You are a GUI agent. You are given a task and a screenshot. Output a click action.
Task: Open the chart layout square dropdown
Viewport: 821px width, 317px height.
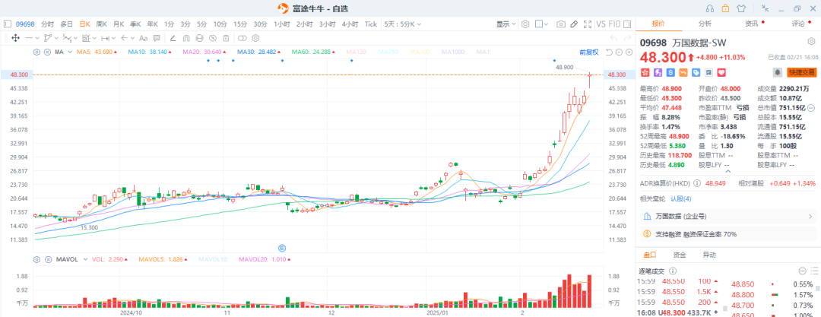coord(541,24)
